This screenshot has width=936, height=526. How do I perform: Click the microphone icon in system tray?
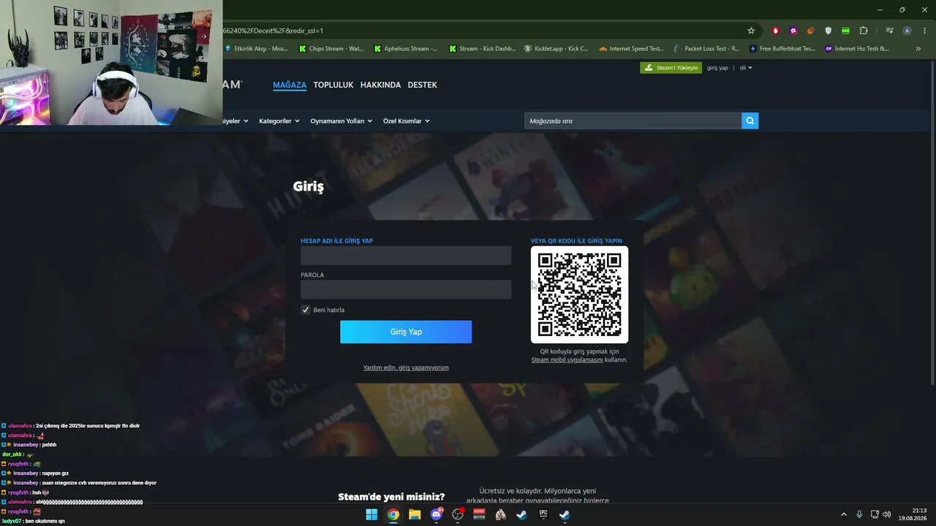859,514
